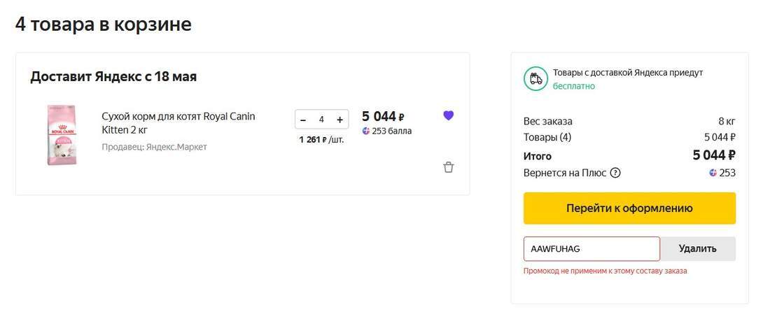Click the item price 5 044 ₽
Screen dimensions: 763x314
coord(383,116)
